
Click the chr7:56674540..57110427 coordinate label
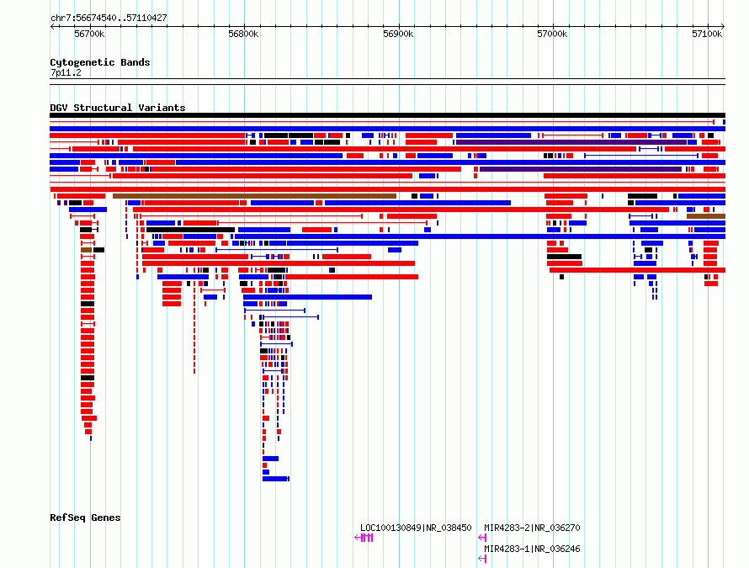[109, 18]
